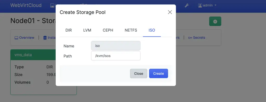Image resolution: width=266 pixels, height=102 pixels.
Task: Click the Name field containing iso
Action: coord(116,46)
